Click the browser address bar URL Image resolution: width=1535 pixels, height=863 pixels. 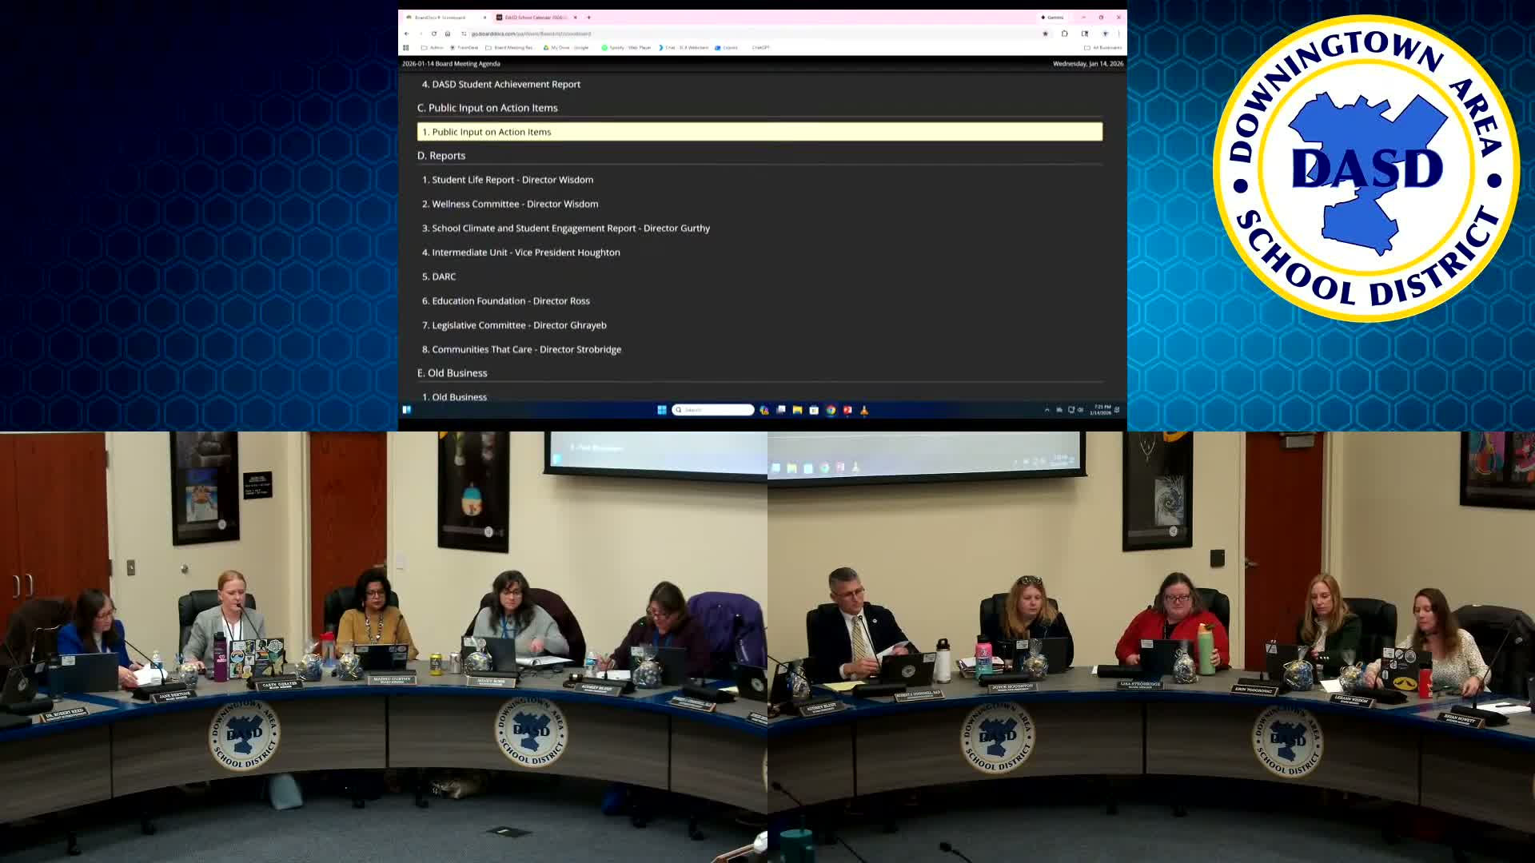531,34
